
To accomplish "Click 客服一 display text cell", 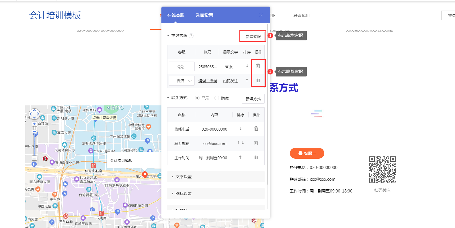I will [x=231, y=67].
